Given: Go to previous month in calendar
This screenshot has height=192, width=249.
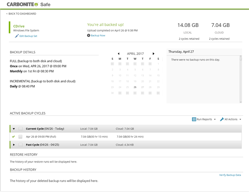Looking at the screenshot, I should click(118, 54).
